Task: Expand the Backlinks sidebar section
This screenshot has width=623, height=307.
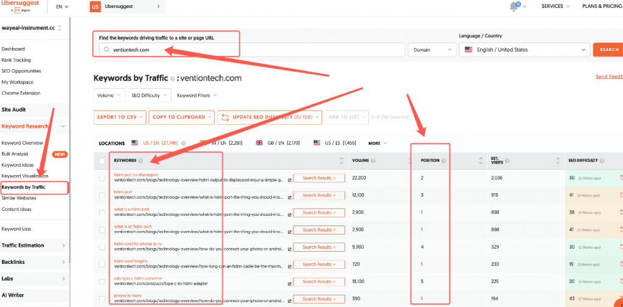Action: pos(34,262)
